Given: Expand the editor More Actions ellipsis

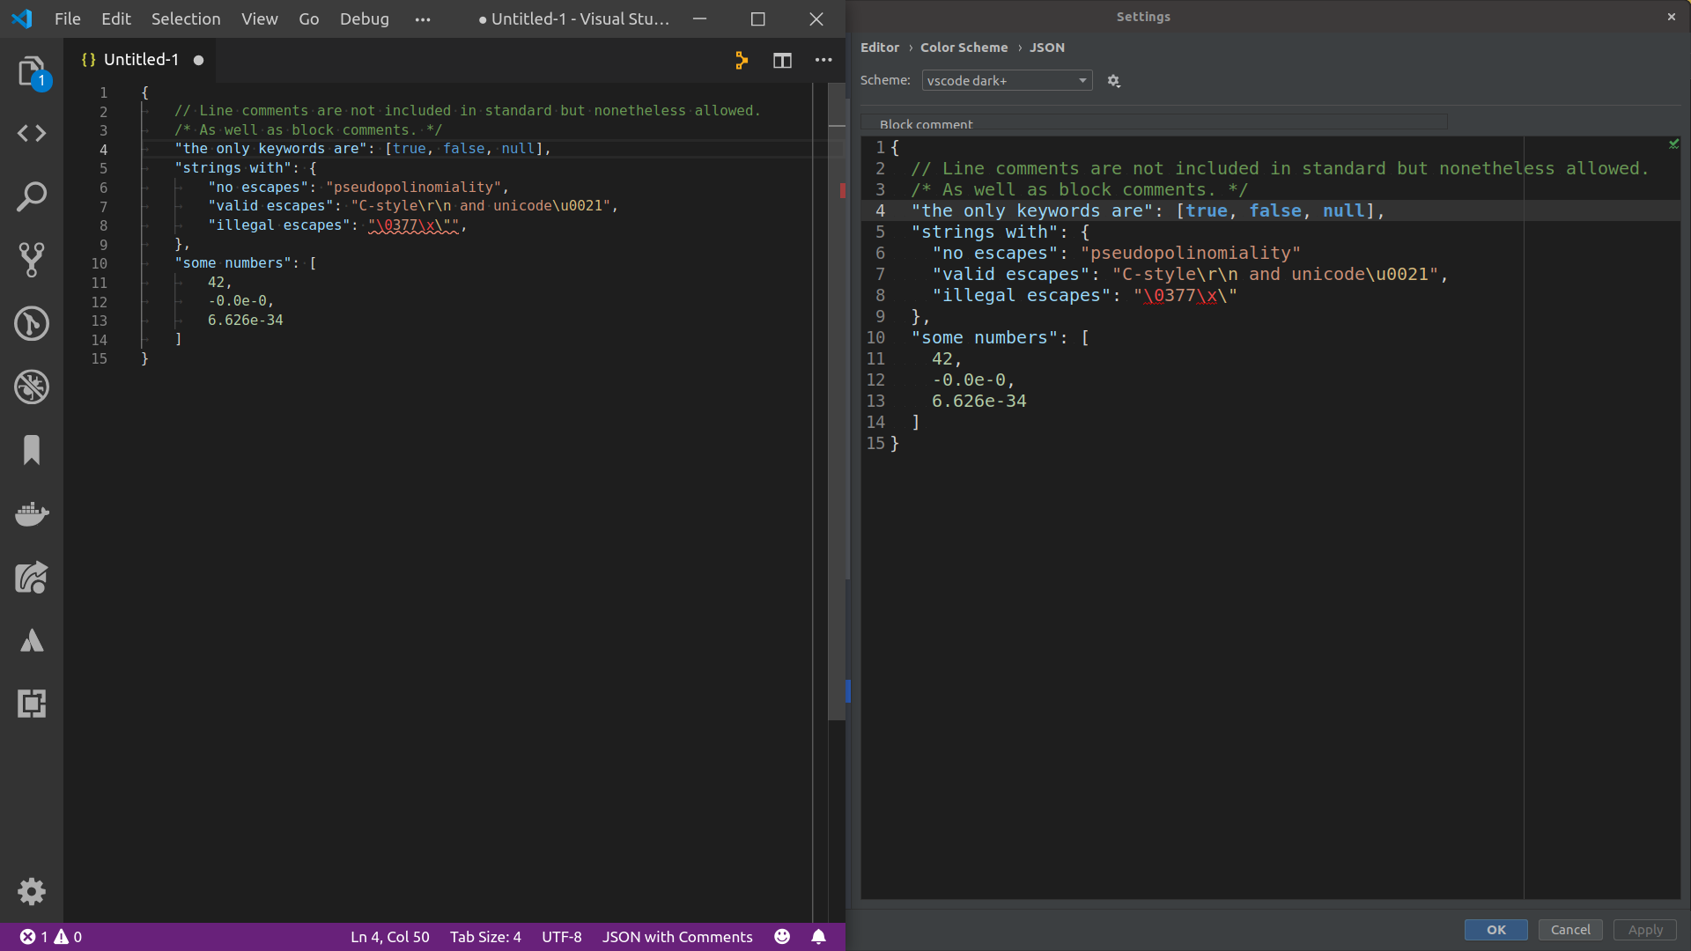Looking at the screenshot, I should 823,60.
